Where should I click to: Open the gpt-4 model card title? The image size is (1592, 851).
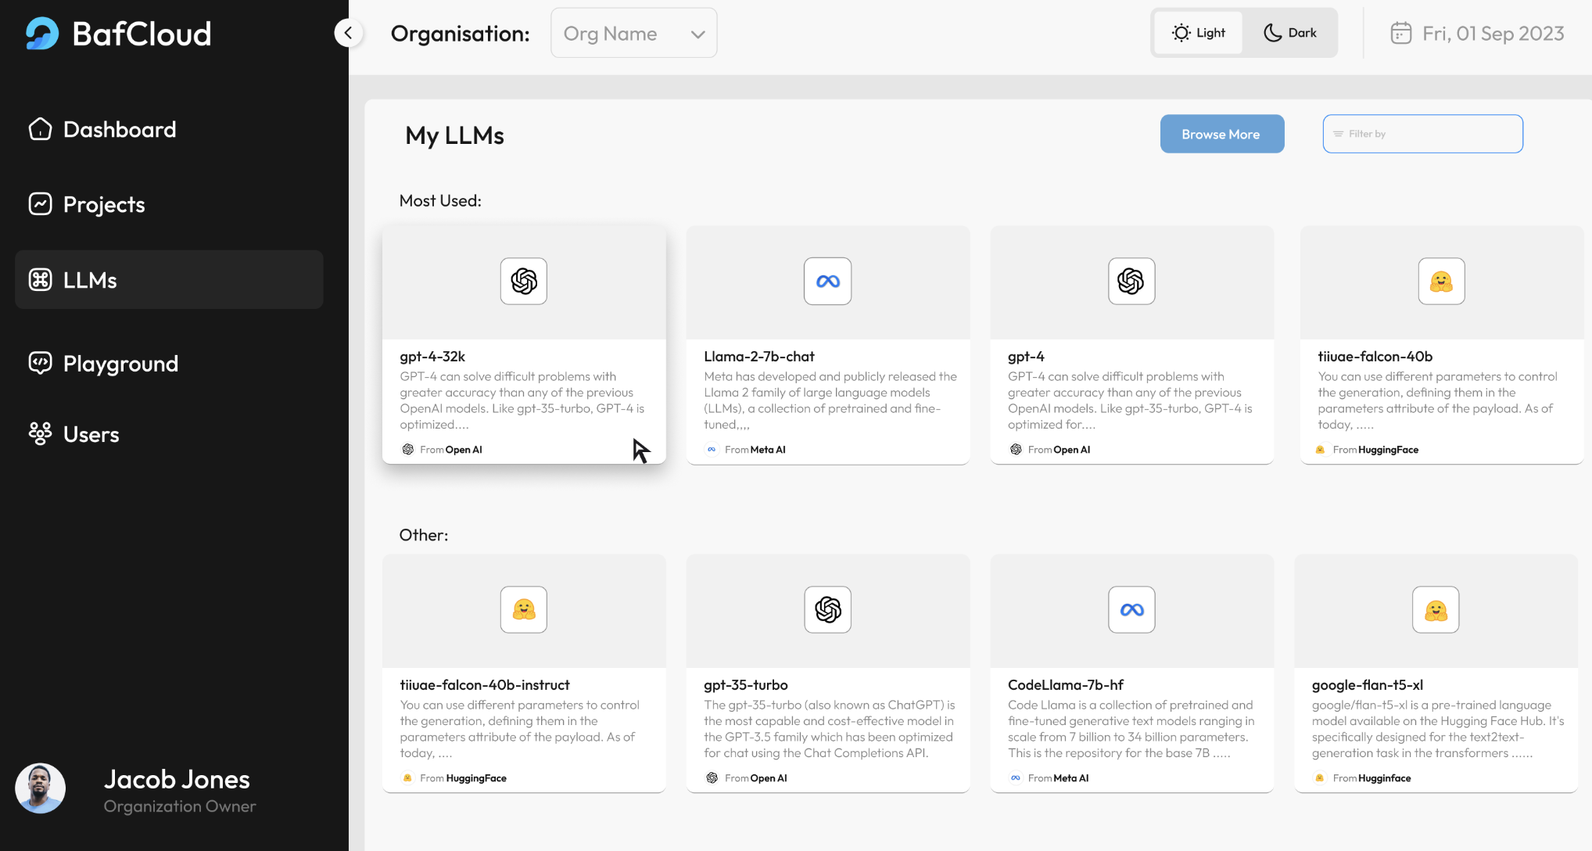pos(1026,357)
